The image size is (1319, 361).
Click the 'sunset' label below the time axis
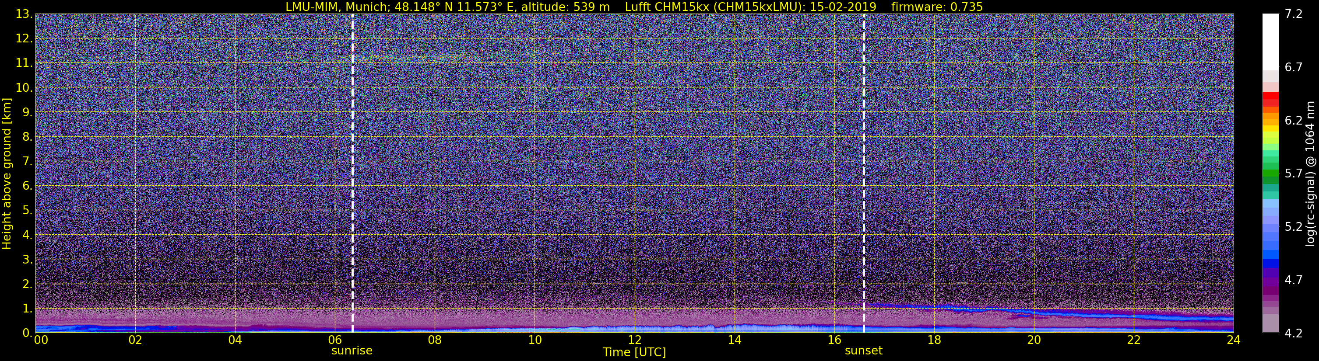pos(864,351)
